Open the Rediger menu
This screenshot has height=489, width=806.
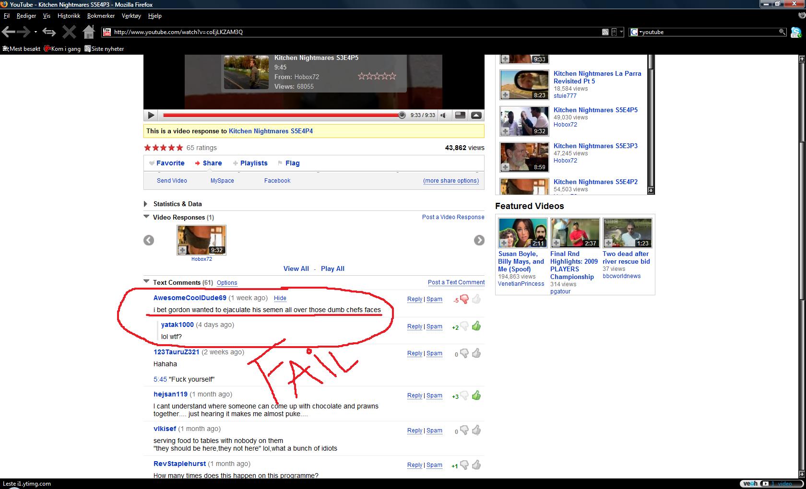(26, 16)
